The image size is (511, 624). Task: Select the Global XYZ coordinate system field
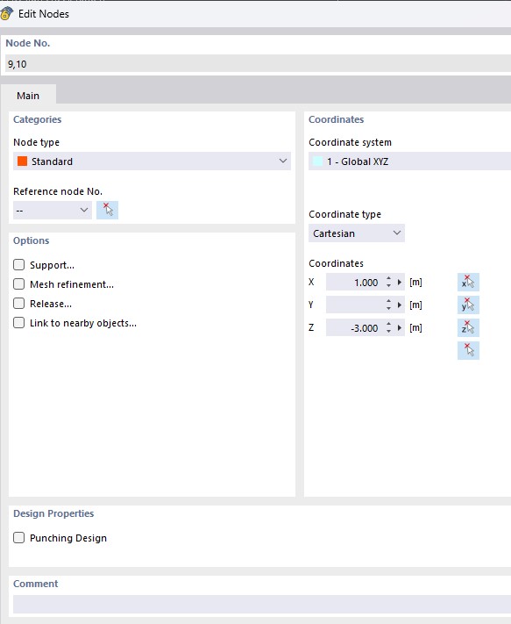click(x=409, y=161)
